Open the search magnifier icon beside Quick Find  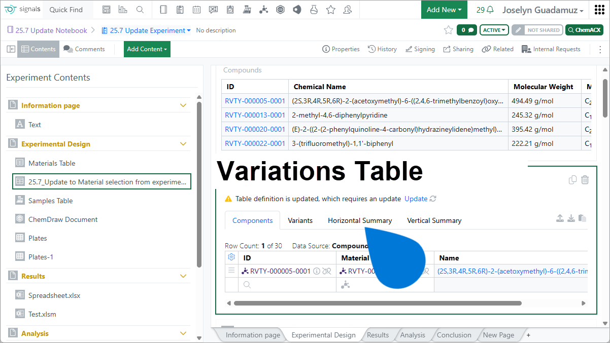[x=140, y=10]
